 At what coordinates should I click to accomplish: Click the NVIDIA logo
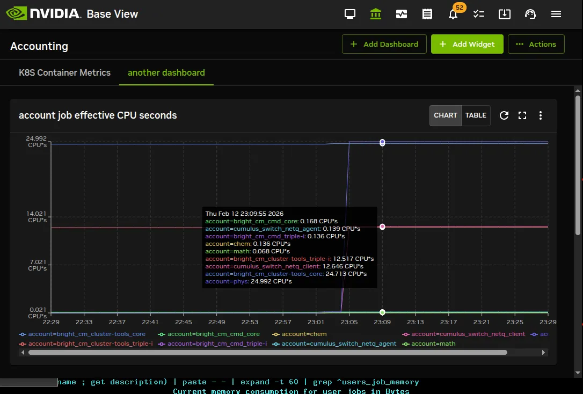click(43, 14)
